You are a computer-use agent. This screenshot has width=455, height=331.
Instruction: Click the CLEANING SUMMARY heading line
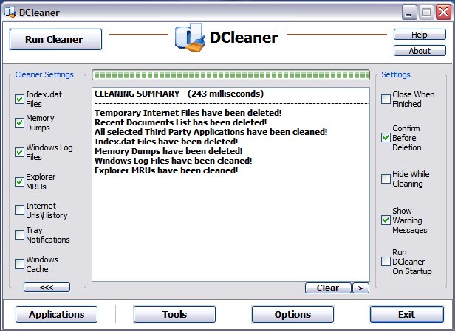pyautogui.click(x=179, y=94)
